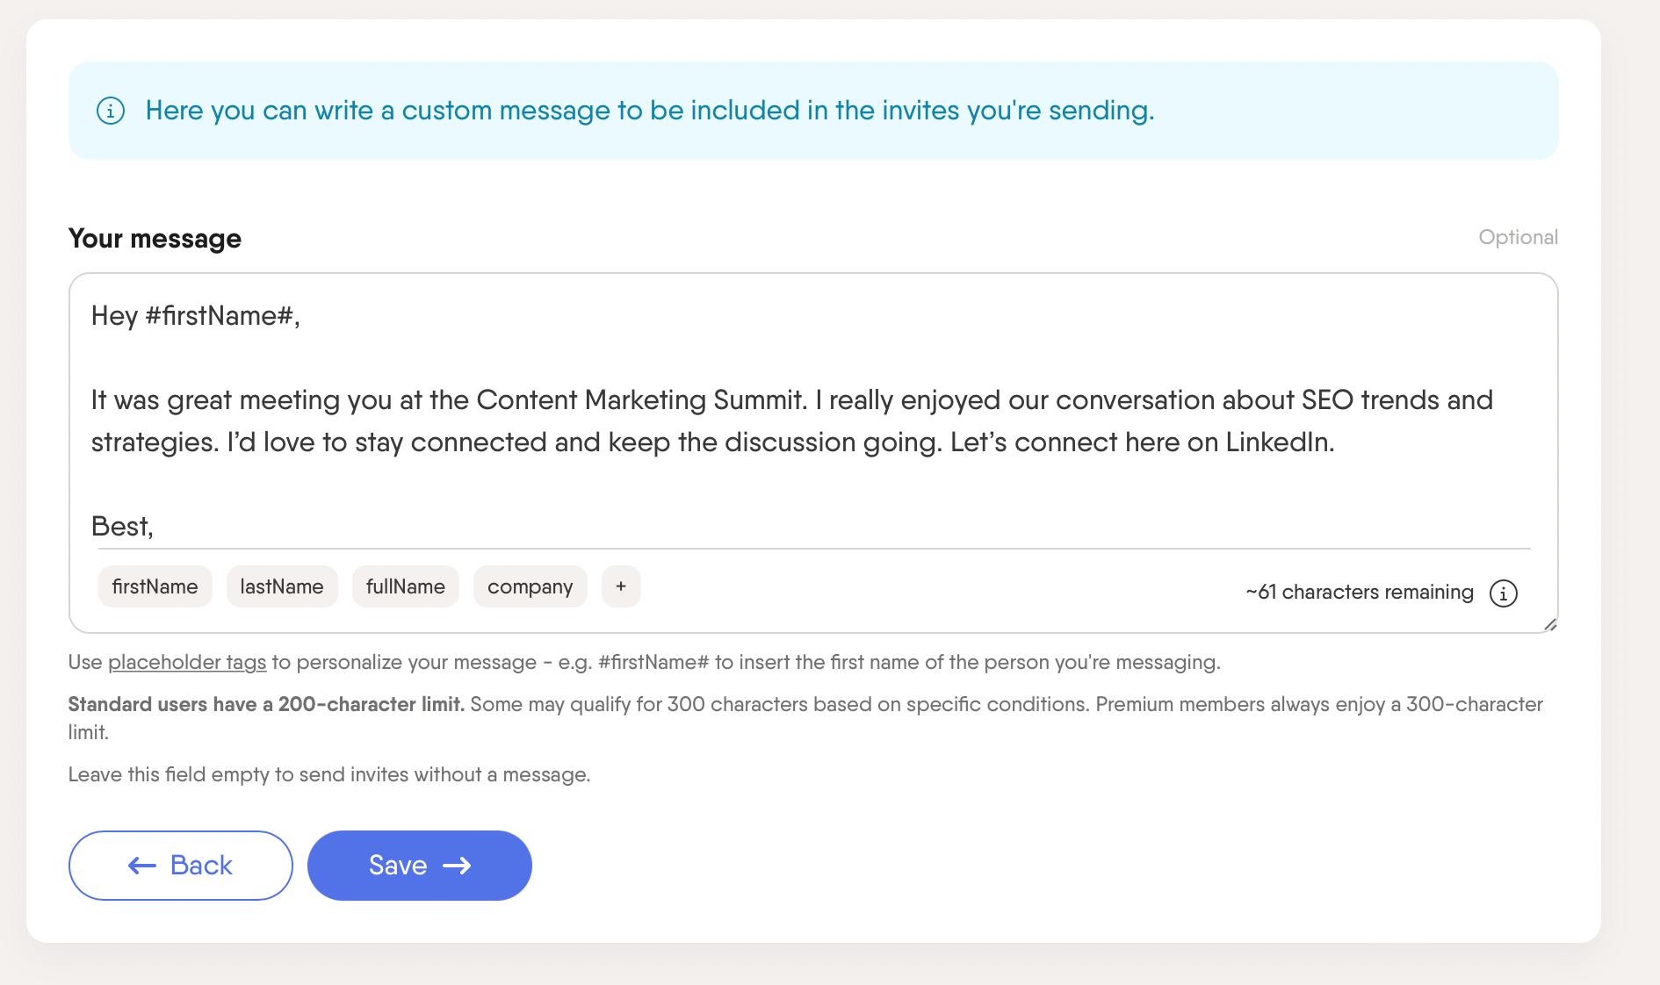1660x985 pixels.
Task: Insert the firstName placeholder tag
Action: 155,586
